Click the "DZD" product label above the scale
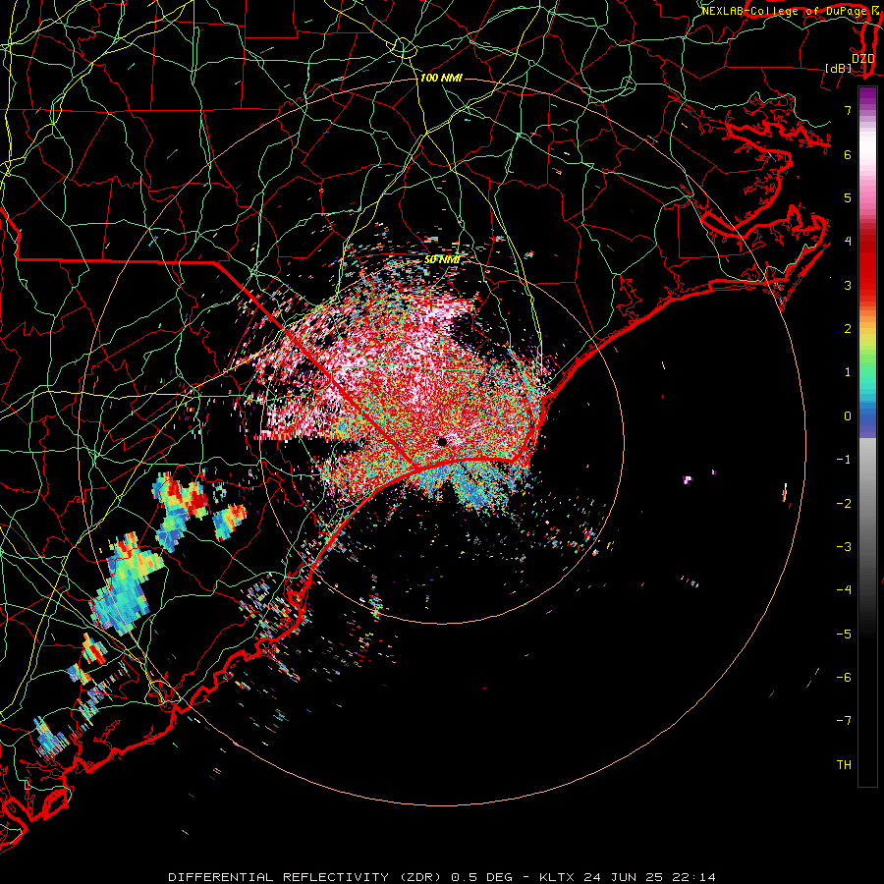 tap(863, 59)
